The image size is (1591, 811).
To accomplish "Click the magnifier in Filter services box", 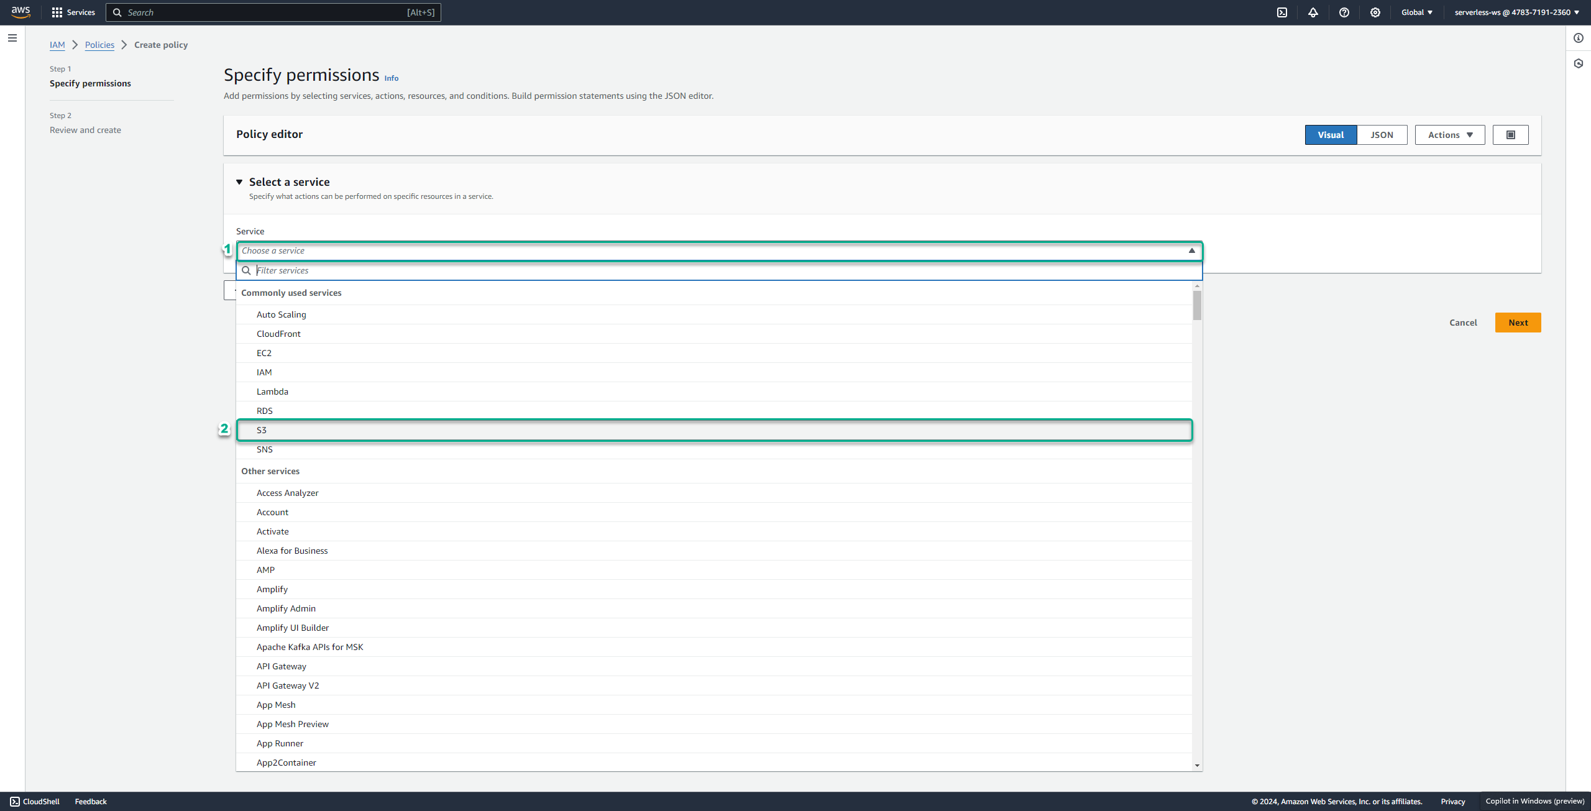I will coord(246,270).
